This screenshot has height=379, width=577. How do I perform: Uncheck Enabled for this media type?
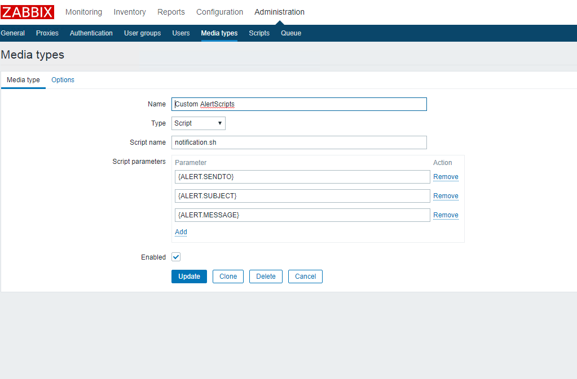tap(175, 257)
